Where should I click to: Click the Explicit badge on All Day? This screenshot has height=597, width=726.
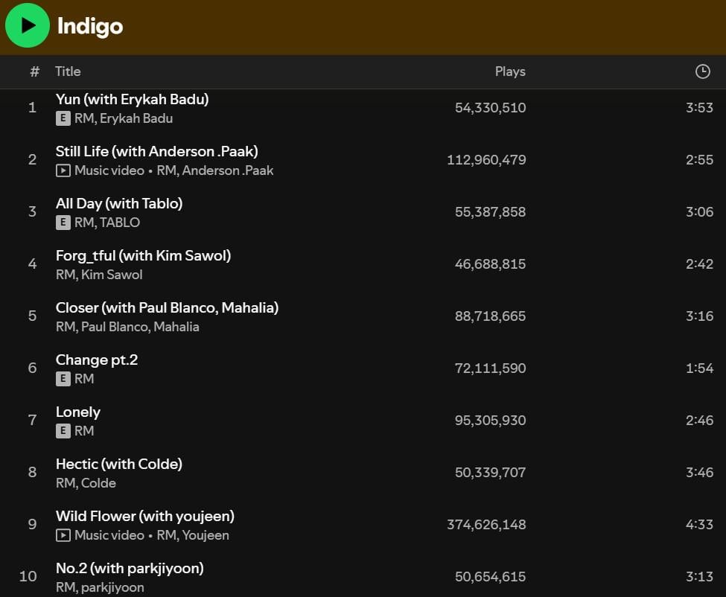63,222
